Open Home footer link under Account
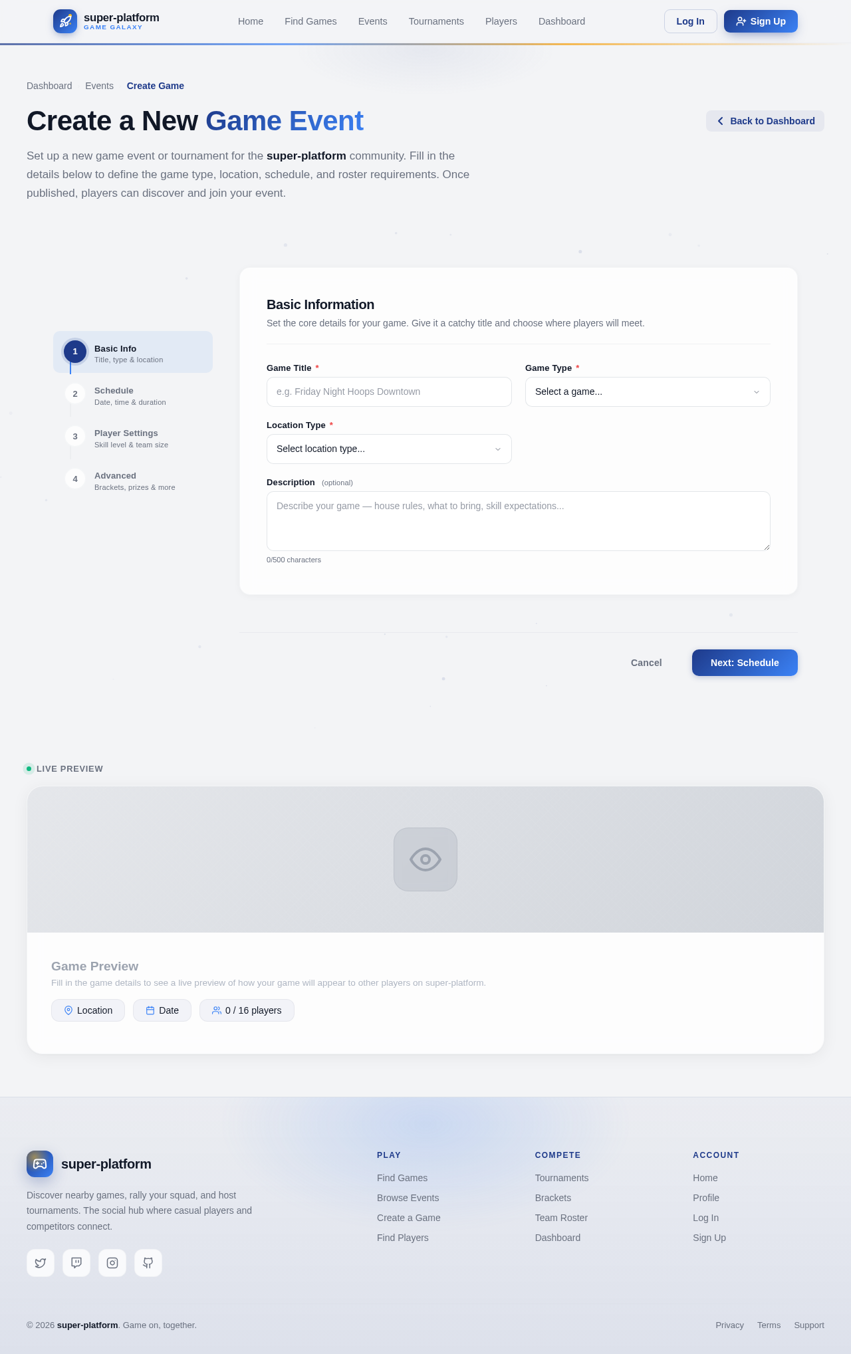This screenshot has height=1354, width=851. coord(705,1178)
